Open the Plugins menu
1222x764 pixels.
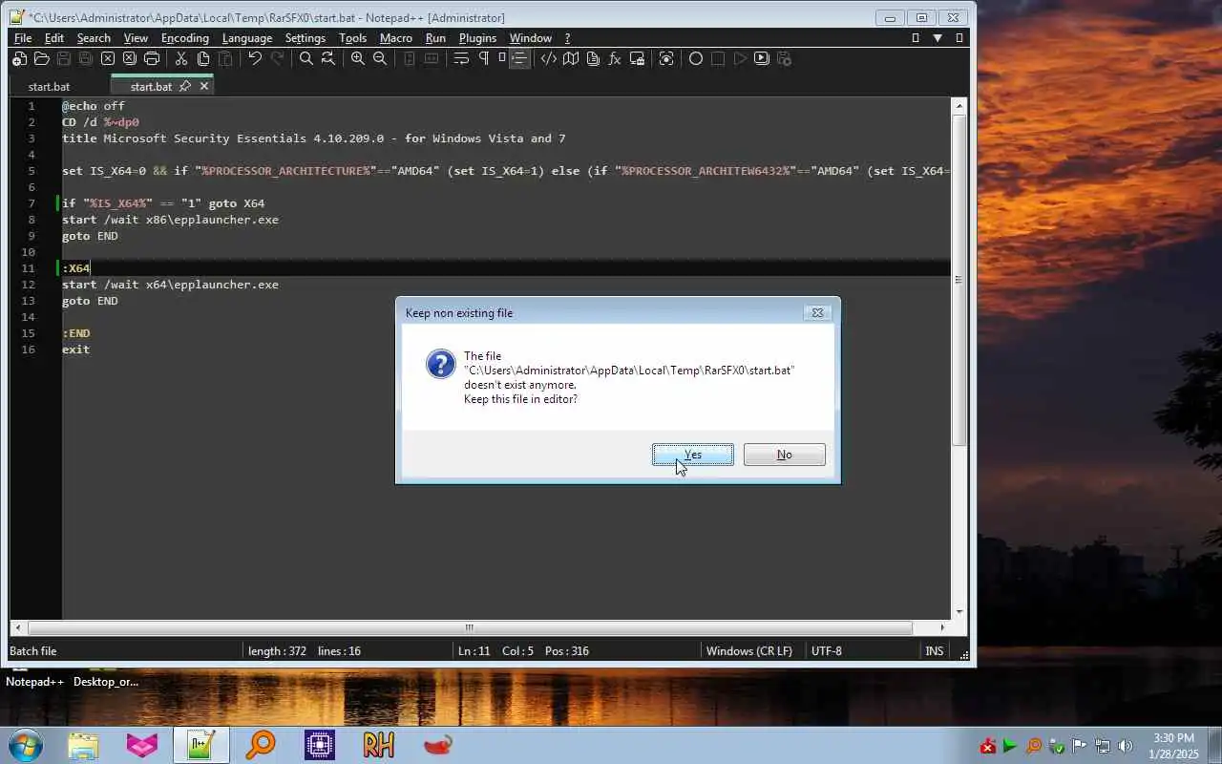[x=477, y=38]
